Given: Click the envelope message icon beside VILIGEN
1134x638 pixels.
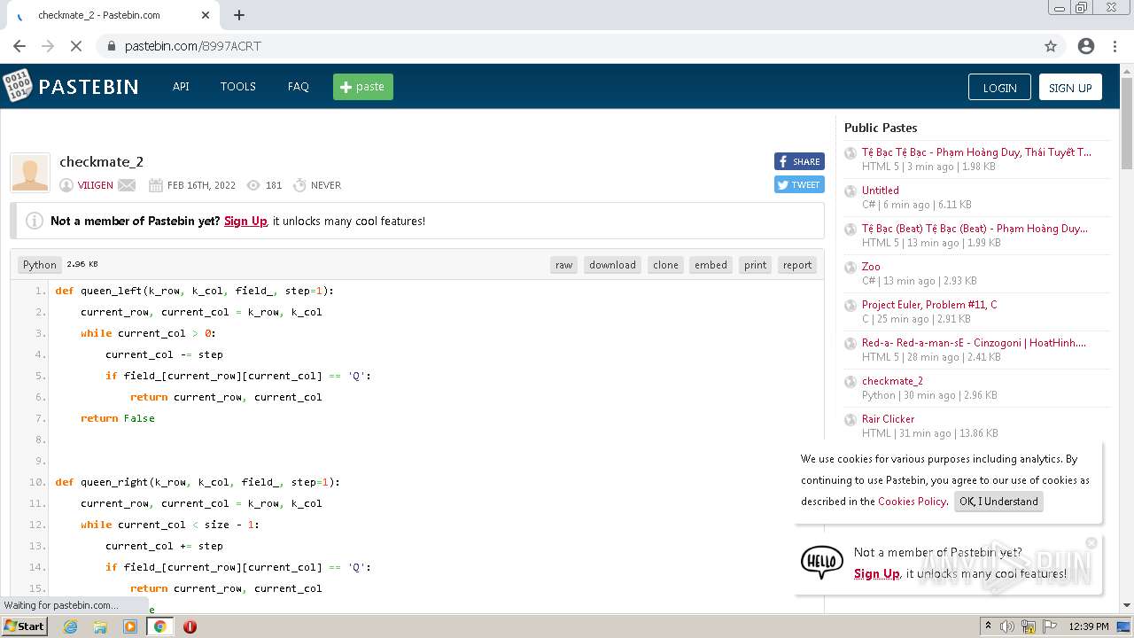Looking at the screenshot, I should pyautogui.click(x=127, y=185).
